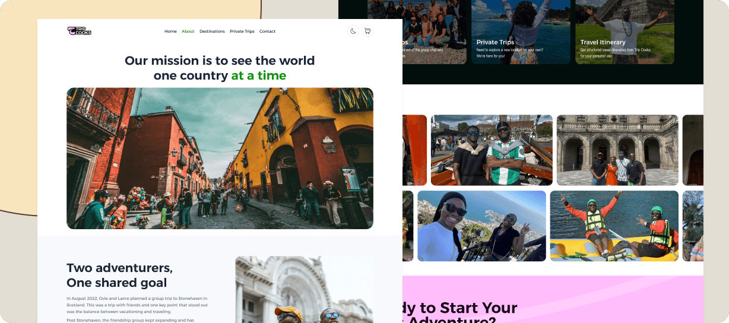The image size is (729, 323).
Task: Go to the Home menu item
Action: 170,31
